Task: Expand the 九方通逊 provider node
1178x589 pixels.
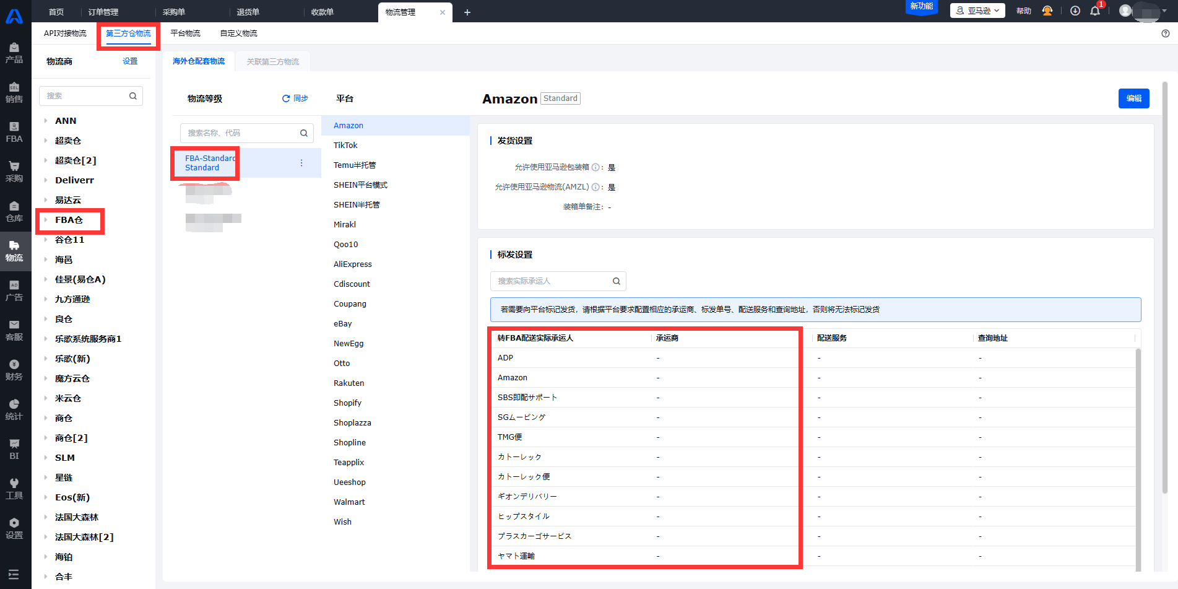Action: (46, 299)
